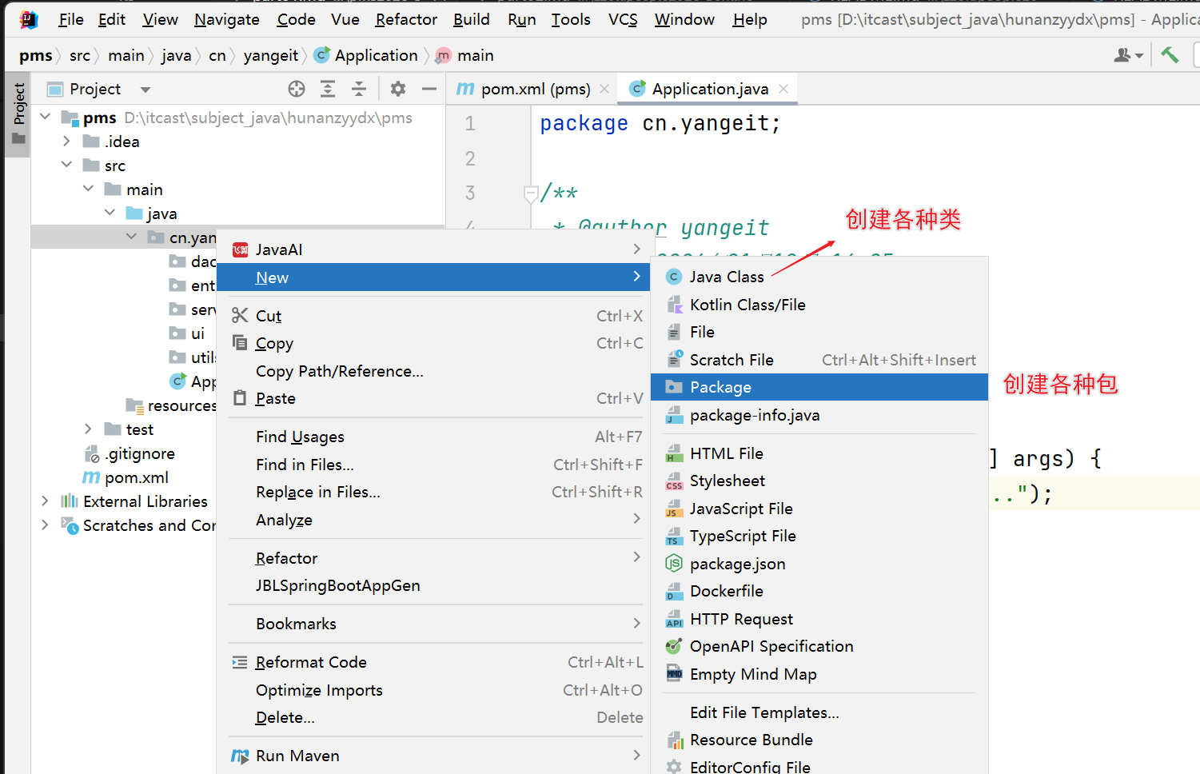Expand the .idea folder node
This screenshot has height=774, width=1200.
67,142
